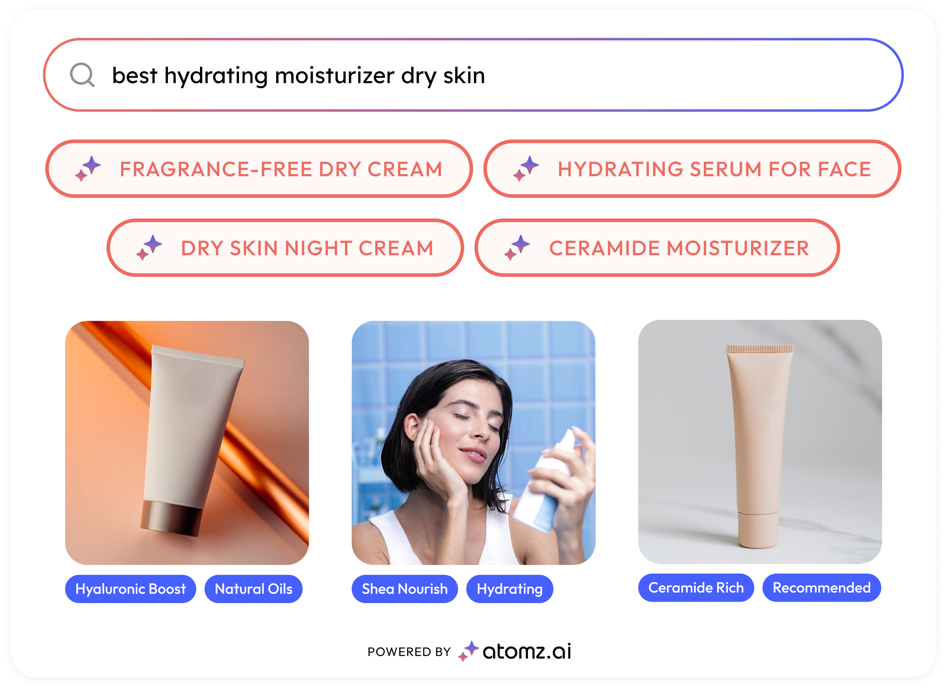The height and width of the screenshot is (688, 945).
Task: Open the white tube on orange background product
Action: point(187,442)
